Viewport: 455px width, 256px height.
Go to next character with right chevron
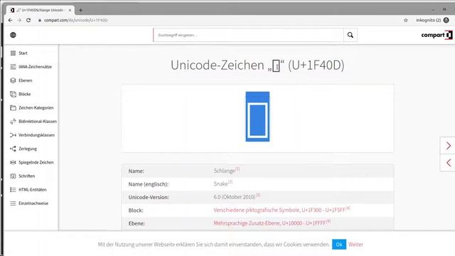click(448, 145)
